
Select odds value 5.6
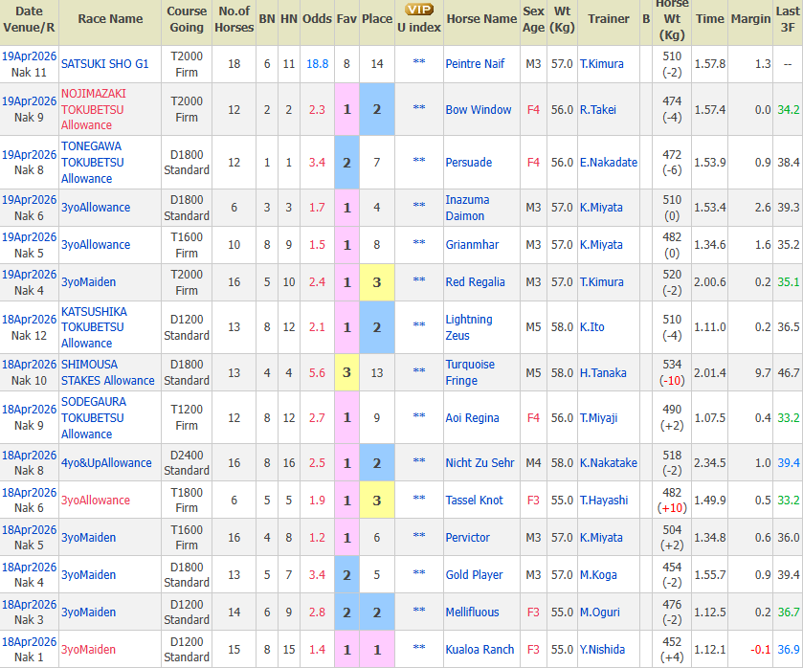coord(317,373)
